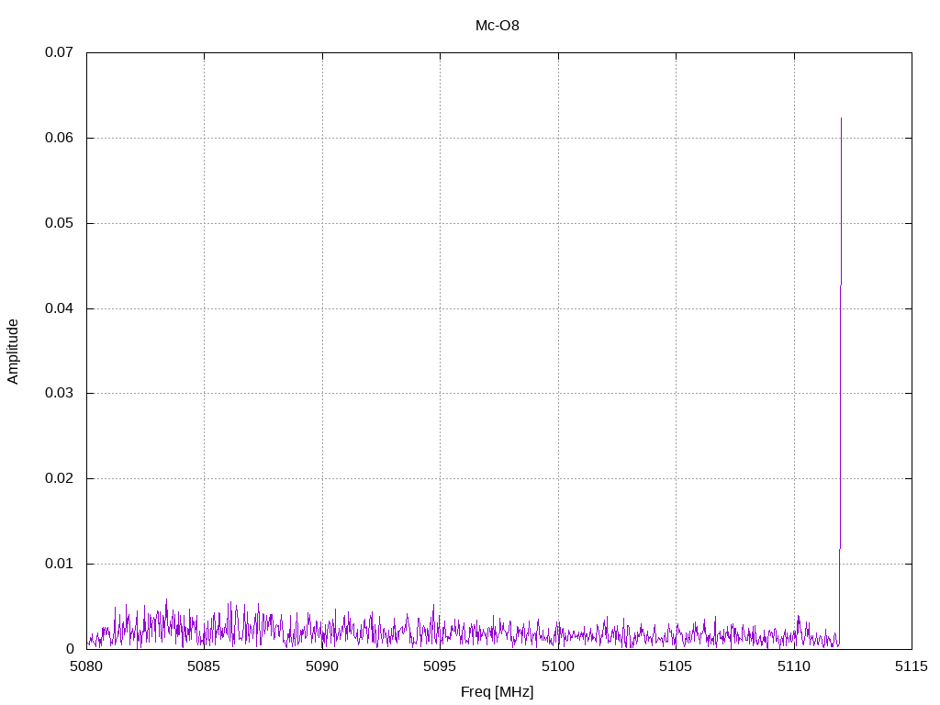Click the y-axis label Amplitude
Screen dimensions: 940x705
pyautogui.click(x=13, y=352)
